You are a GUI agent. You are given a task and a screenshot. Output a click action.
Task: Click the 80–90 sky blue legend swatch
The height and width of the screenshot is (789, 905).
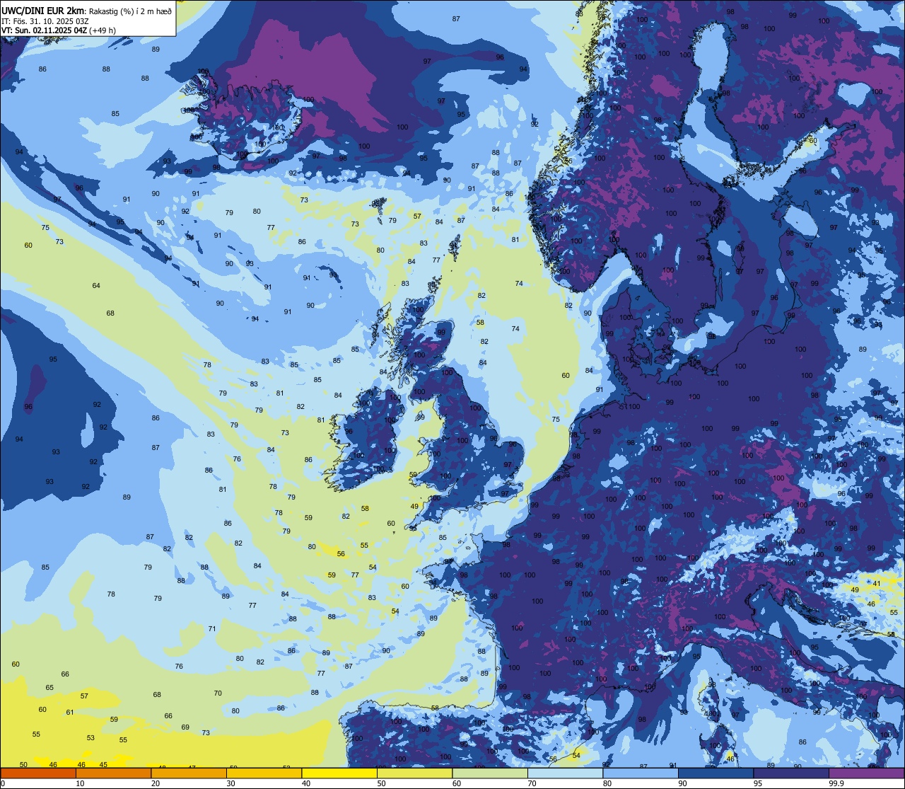pos(641,773)
